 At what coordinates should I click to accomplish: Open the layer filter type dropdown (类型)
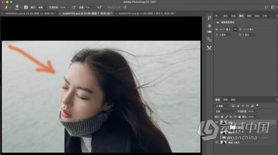click(x=222, y=106)
